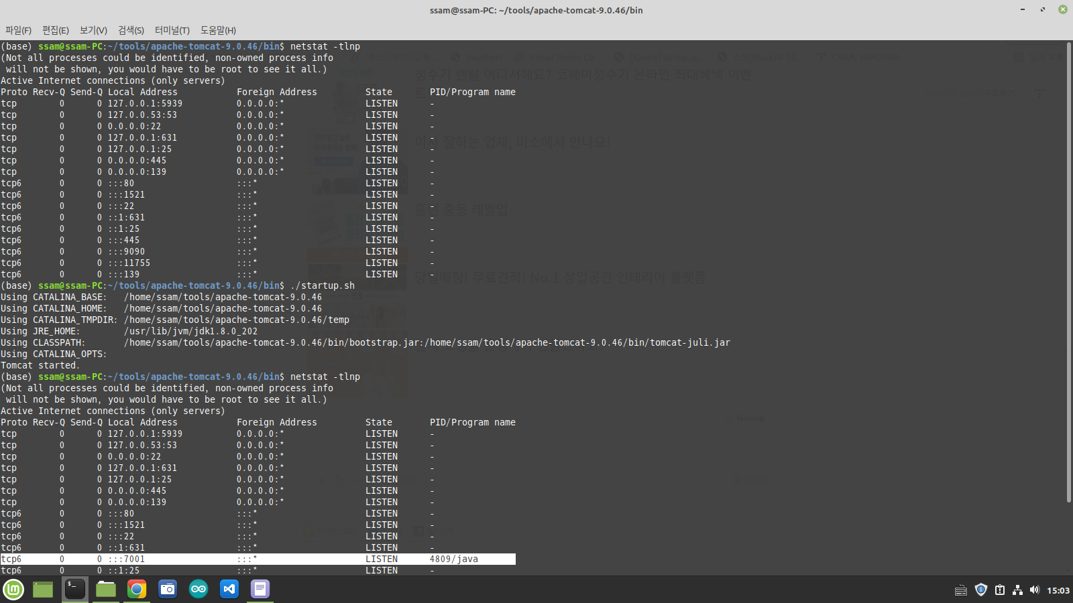This screenshot has width=1073, height=603.
Task: Click first 'netstat -tlnp' command
Action: point(325,46)
